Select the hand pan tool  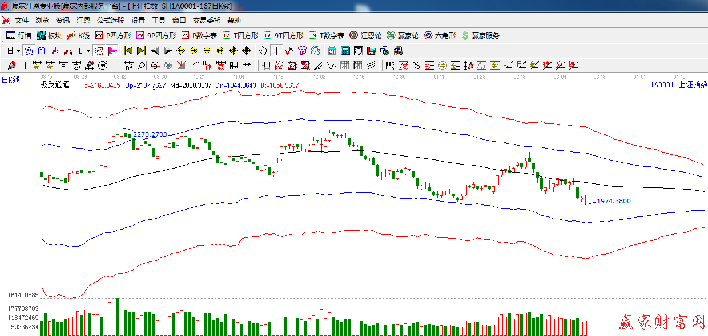click(x=263, y=51)
